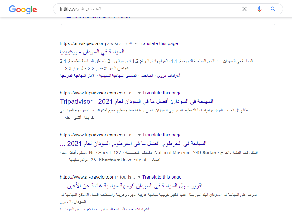Open sitelink ماذا تعرف عن السودان ؟
This screenshot has height=222, width=292.
click(79, 209)
